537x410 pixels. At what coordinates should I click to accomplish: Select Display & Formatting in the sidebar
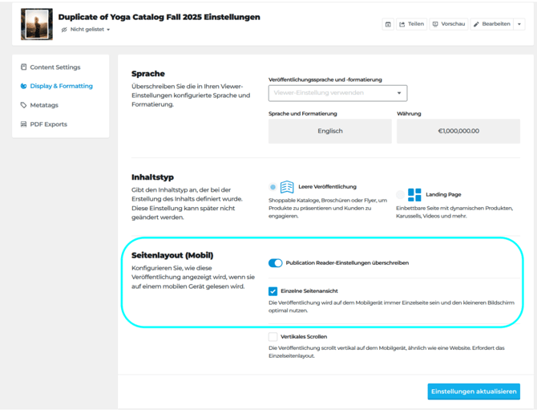coord(61,86)
